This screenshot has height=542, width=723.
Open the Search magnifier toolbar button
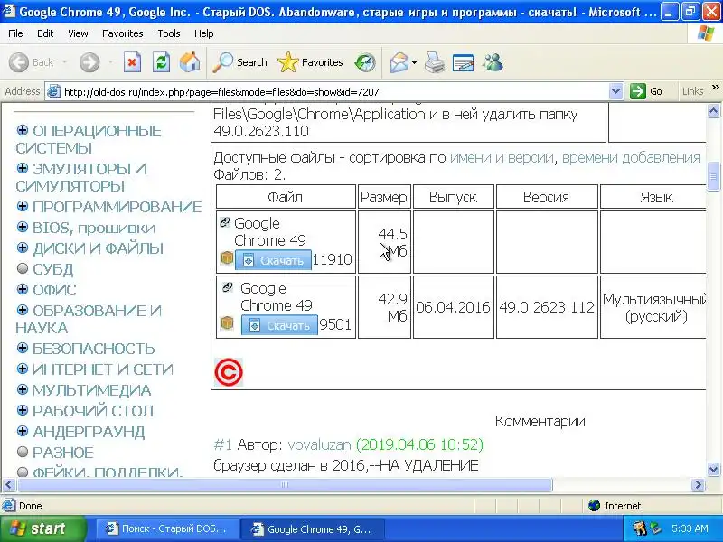tap(239, 62)
